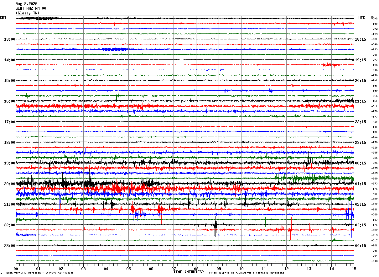379x277 pixels.
Task: Click the 20:15 UTC time label
Action: (361, 81)
